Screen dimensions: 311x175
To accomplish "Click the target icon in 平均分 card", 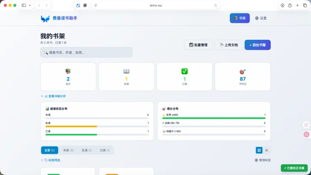I will [243, 71].
